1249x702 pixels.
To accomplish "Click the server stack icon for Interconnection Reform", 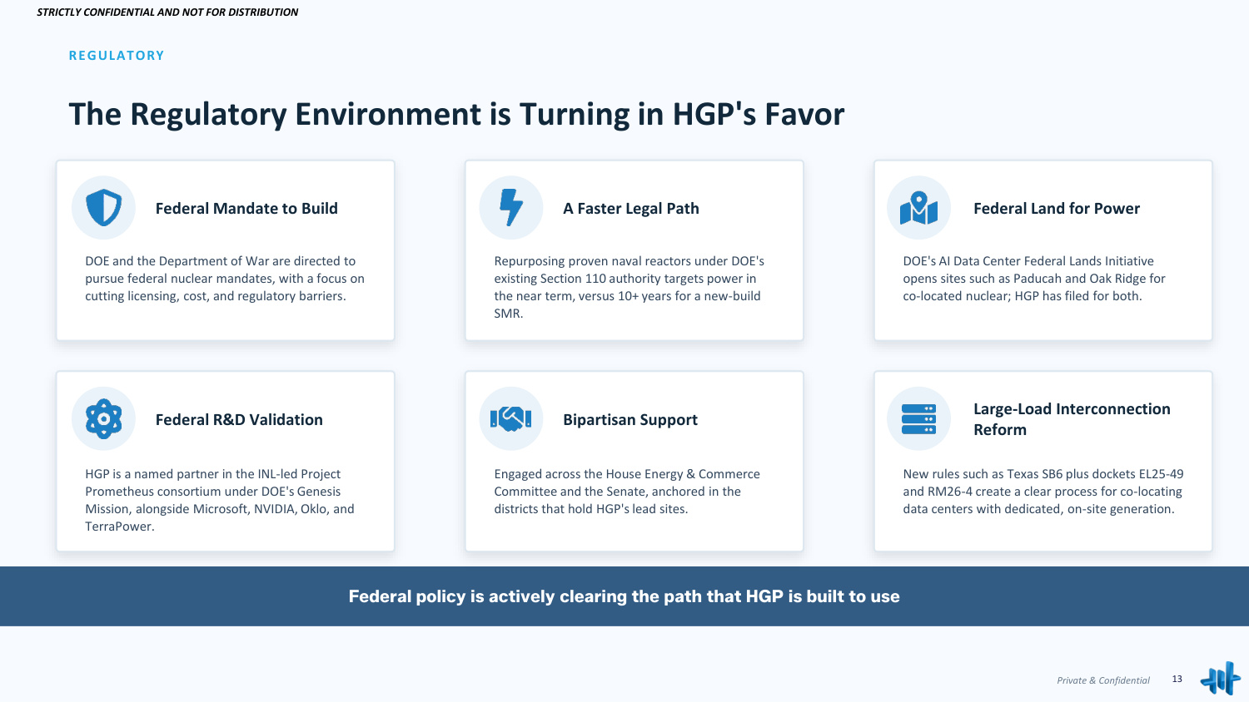I will 918,419.
